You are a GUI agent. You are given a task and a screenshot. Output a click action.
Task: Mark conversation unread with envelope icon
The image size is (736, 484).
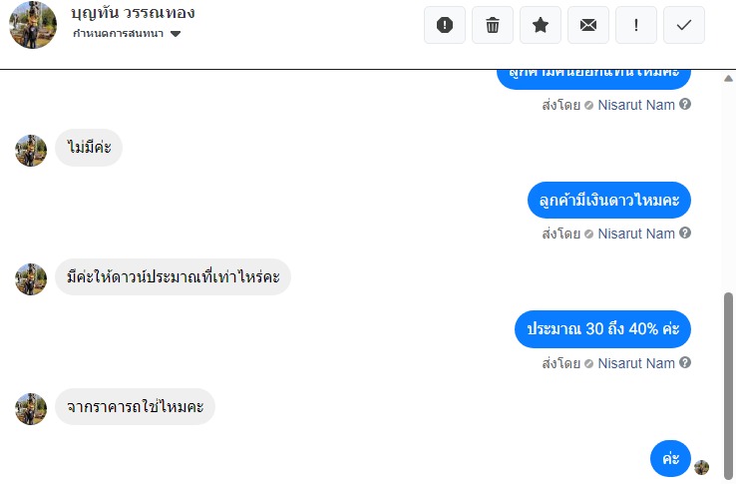point(588,26)
